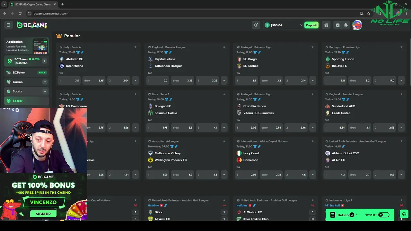Expand the BC Token sidebar entry
This screenshot has height=231, width=411.
(45, 61)
